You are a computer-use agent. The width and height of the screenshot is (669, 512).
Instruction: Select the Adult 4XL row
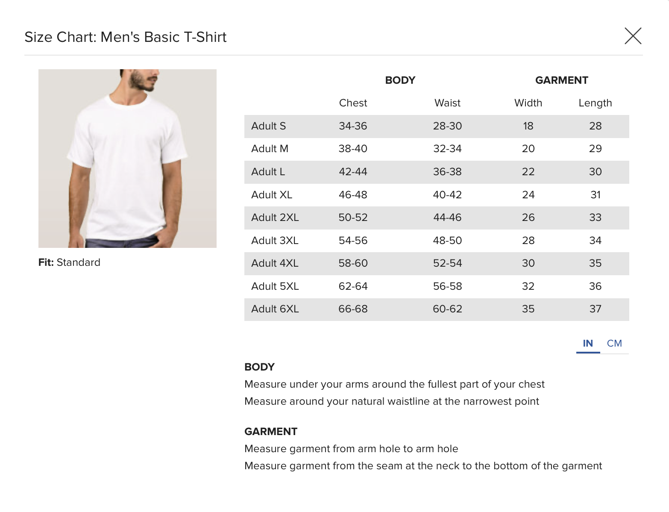(437, 263)
